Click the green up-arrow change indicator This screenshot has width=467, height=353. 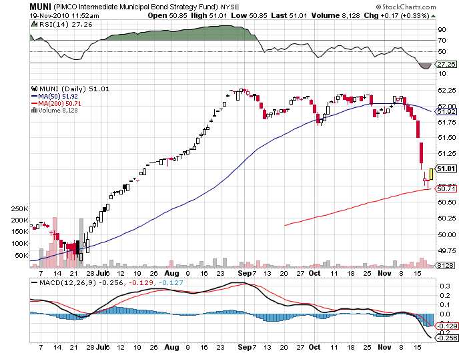pyautogui.click(x=434, y=16)
